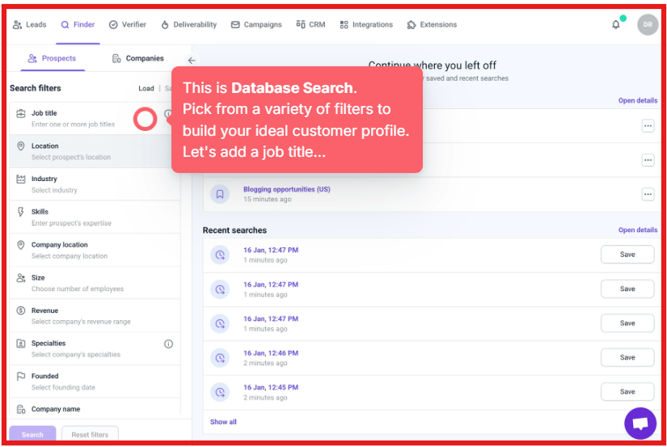This screenshot has width=667, height=447.
Task: Open the Campaigns section
Action: 256,25
